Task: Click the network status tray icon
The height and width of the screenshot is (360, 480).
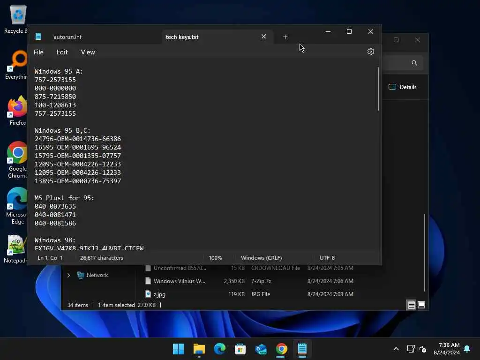Action: point(411,349)
